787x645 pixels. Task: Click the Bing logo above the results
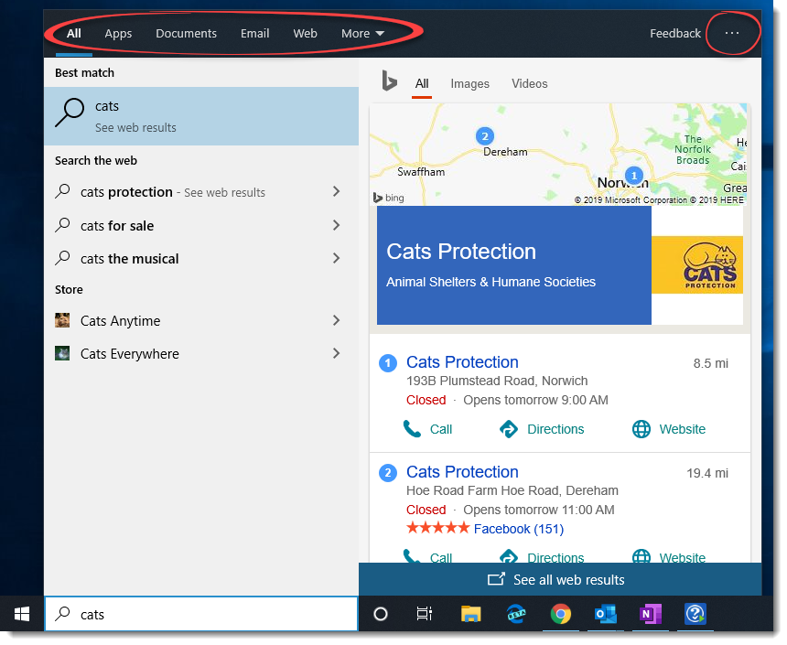389,81
